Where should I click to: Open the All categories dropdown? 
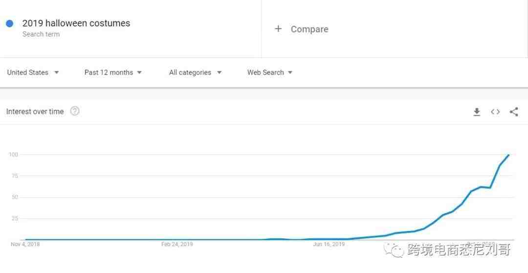(x=195, y=72)
